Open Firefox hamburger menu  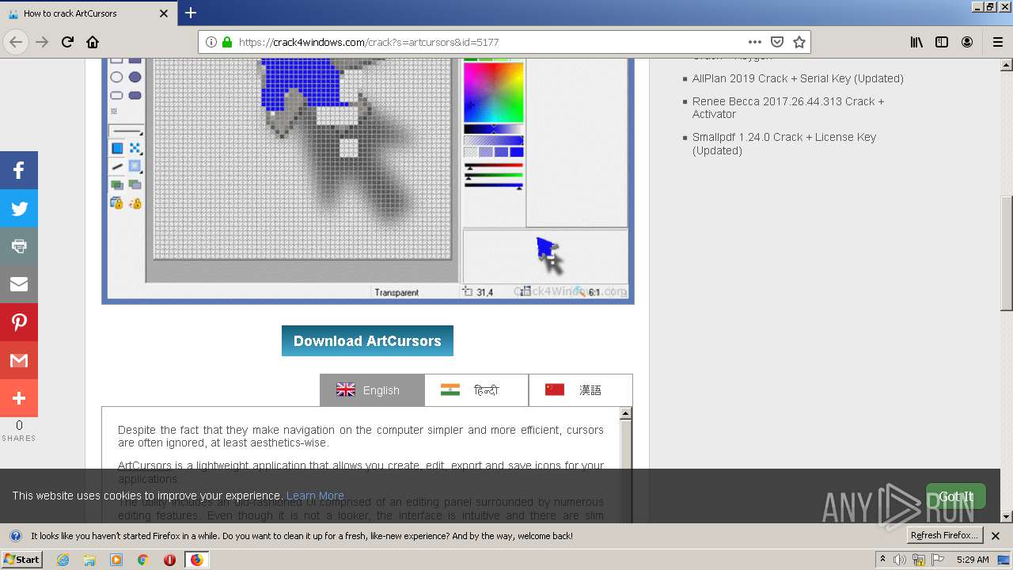click(x=998, y=42)
